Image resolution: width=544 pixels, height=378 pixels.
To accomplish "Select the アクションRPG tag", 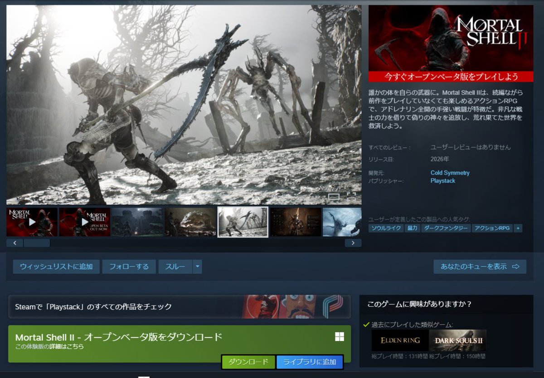I will pos(492,228).
